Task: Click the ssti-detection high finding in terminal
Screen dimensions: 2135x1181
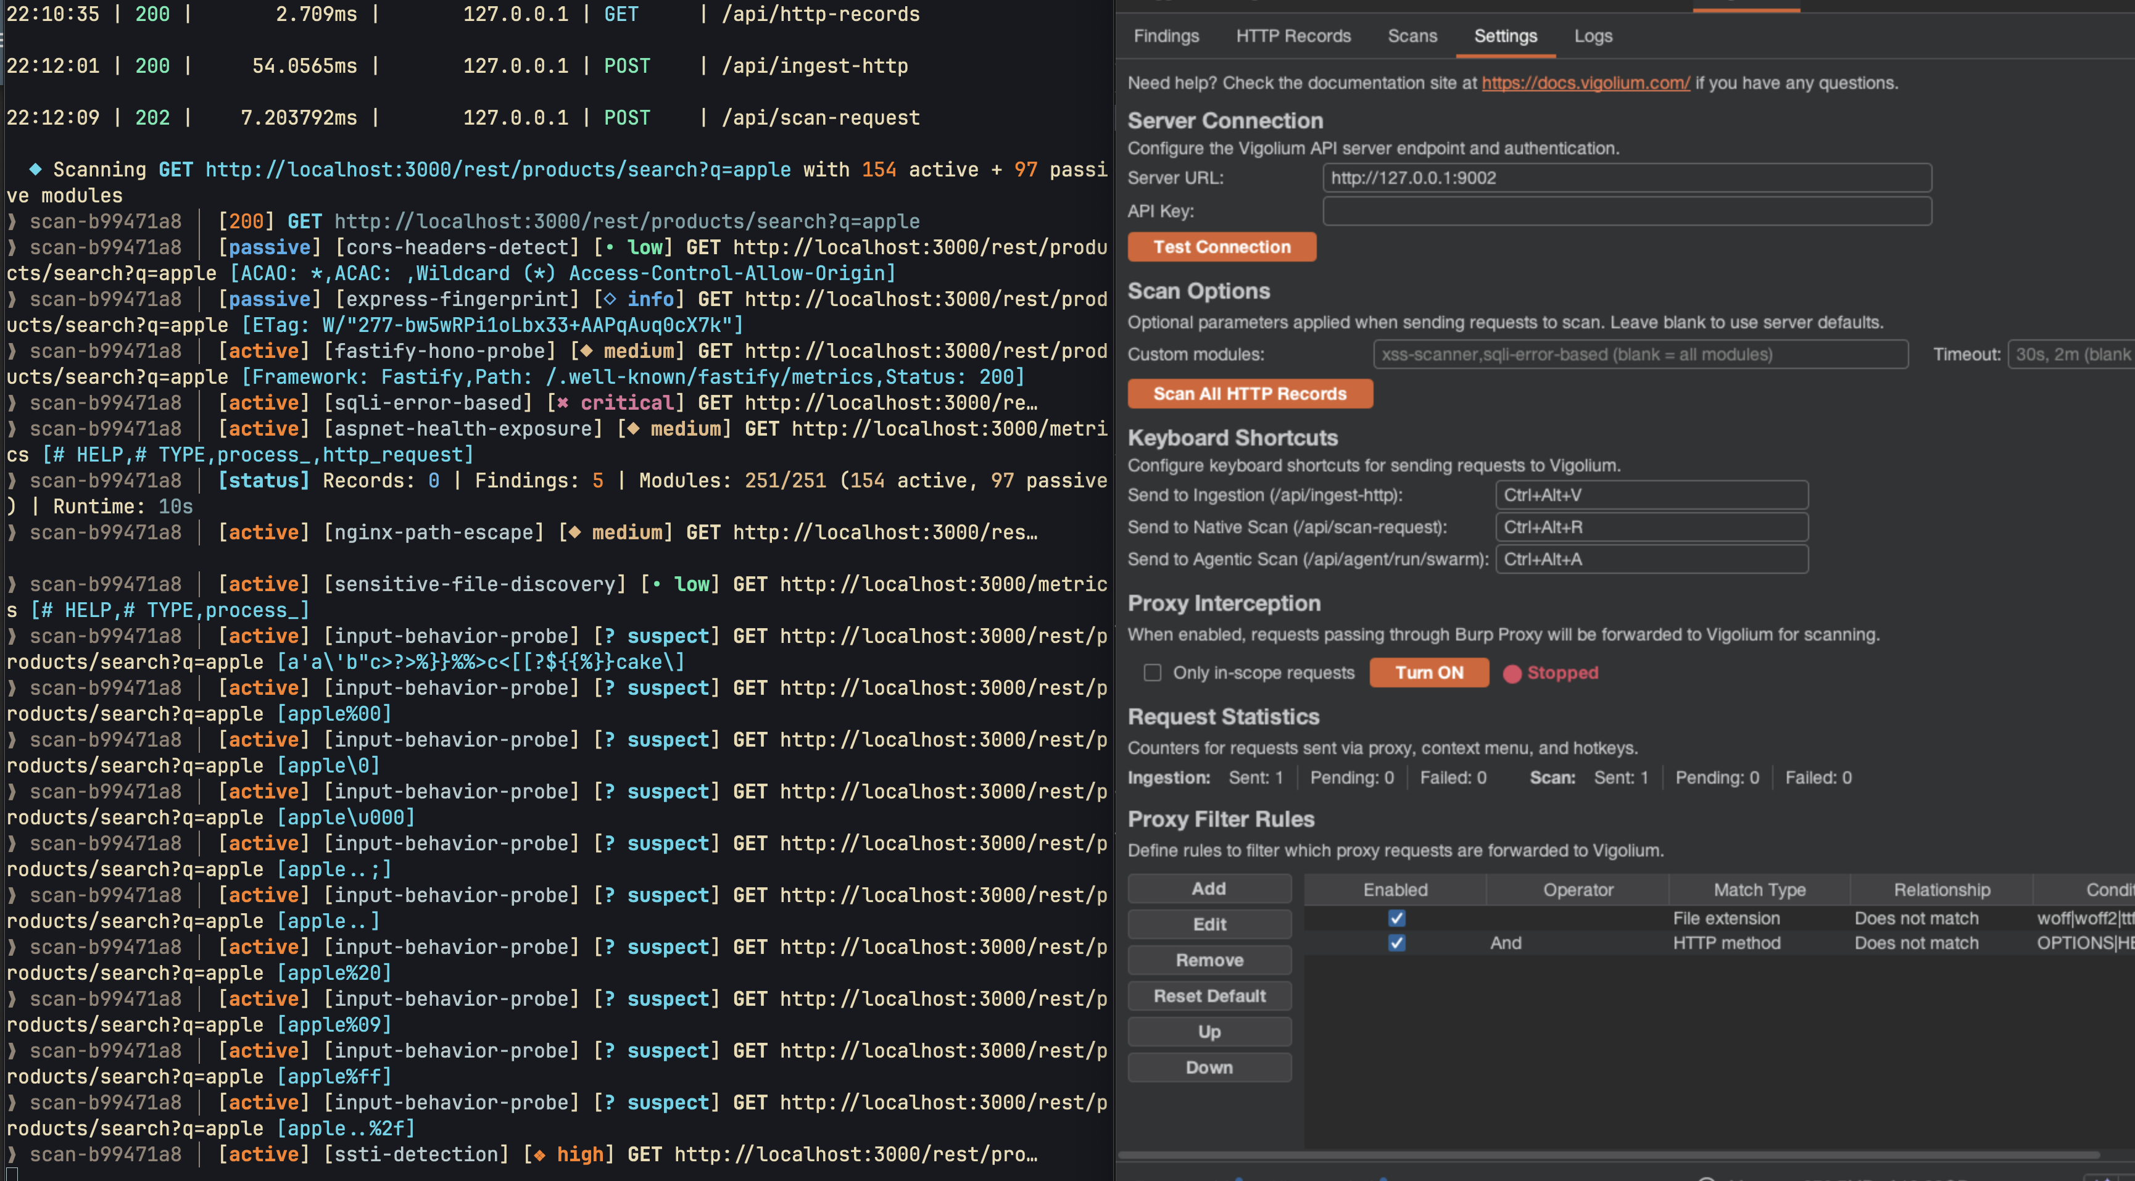Action: click(522, 1154)
